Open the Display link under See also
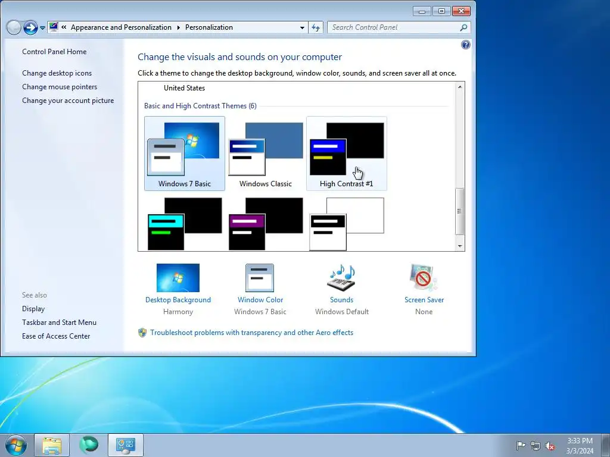This screenshot has width=610, height=457. coord(33,309)
